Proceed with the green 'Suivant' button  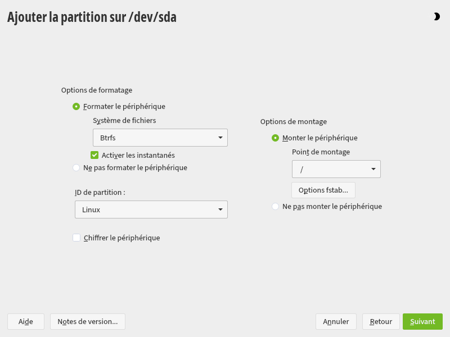click(422, 321)
